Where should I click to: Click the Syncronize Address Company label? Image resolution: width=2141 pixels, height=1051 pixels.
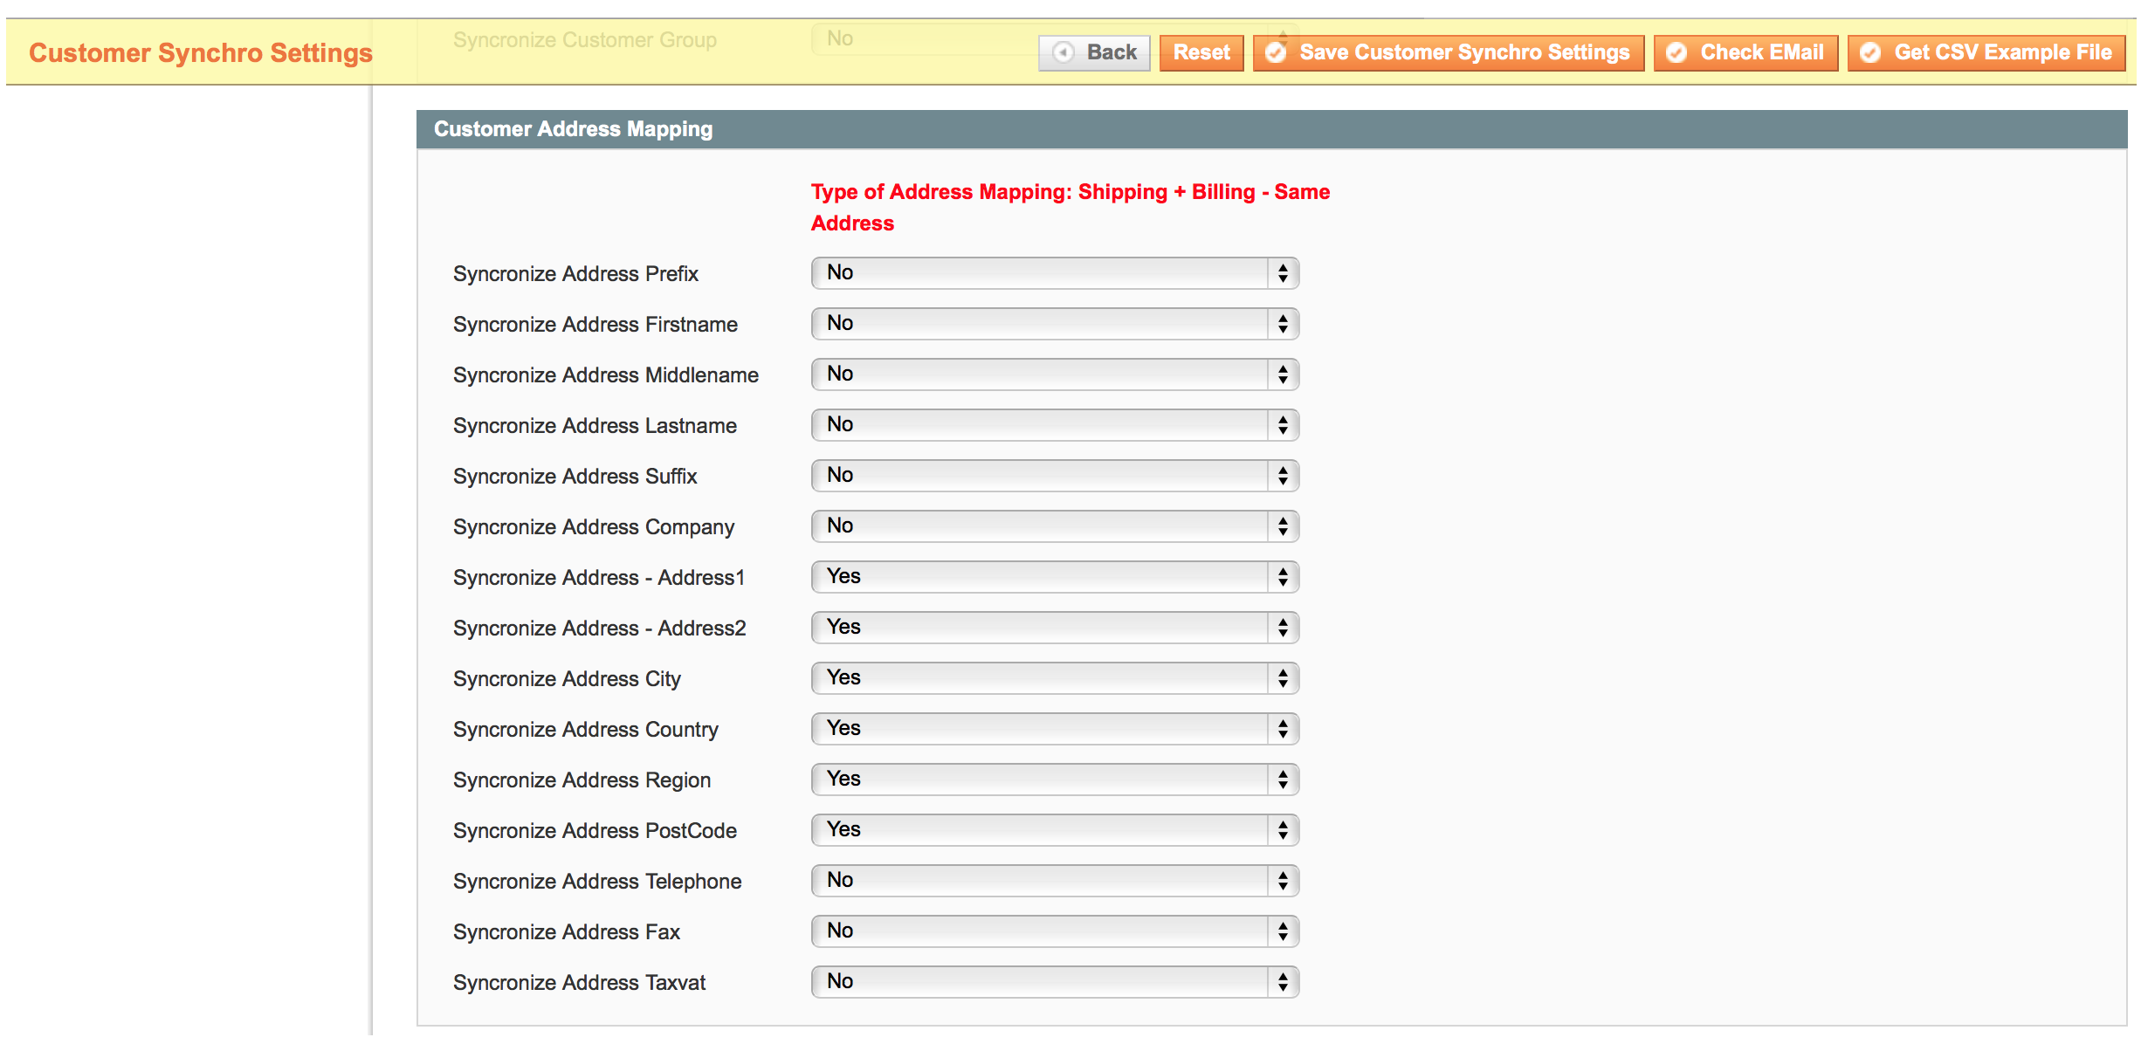(x=594, y=527)
